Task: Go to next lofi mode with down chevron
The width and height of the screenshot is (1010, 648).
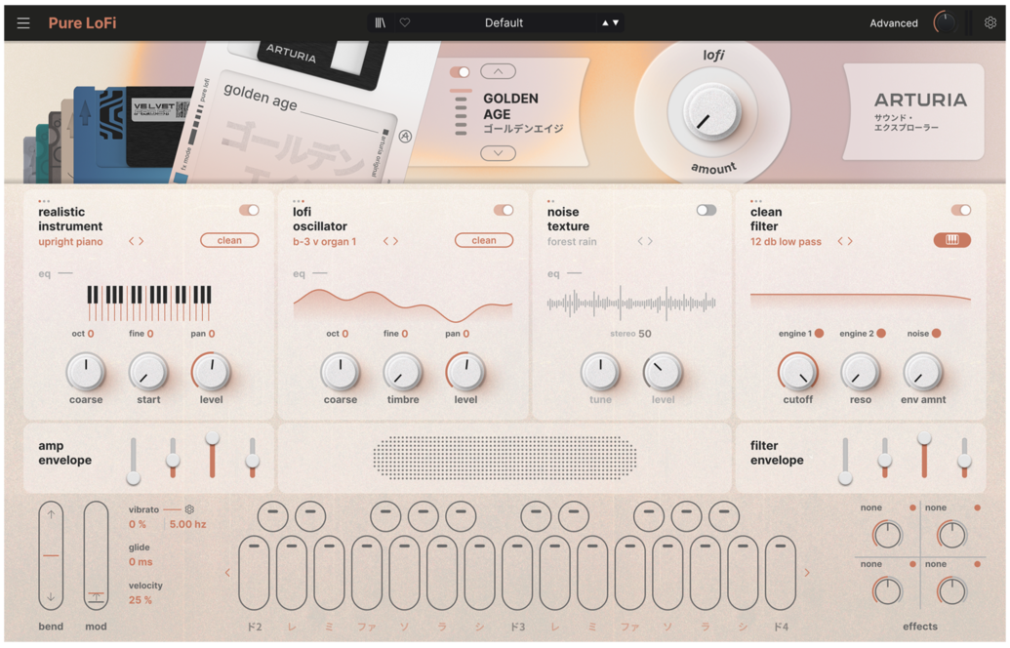Action: click(x=498, y=153)
